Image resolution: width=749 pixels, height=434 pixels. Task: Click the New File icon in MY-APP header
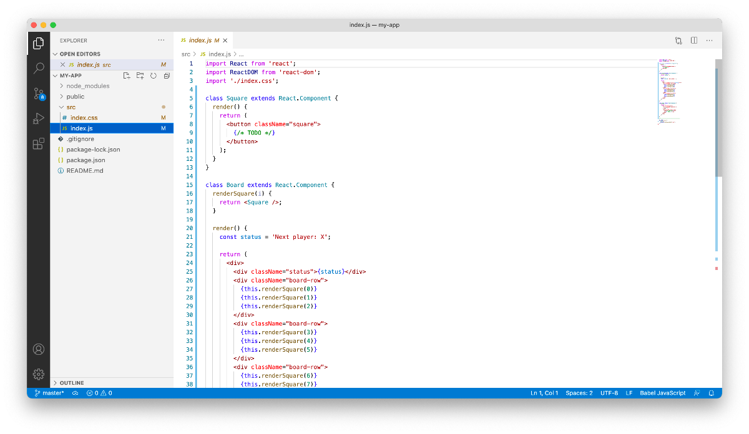tap(127, 75)
